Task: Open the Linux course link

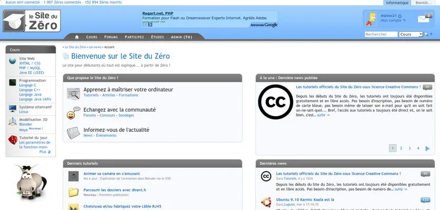Action: point(24,112)
